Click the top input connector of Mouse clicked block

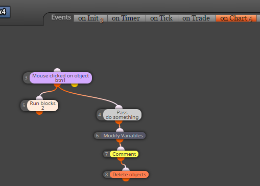coord(57,71)
